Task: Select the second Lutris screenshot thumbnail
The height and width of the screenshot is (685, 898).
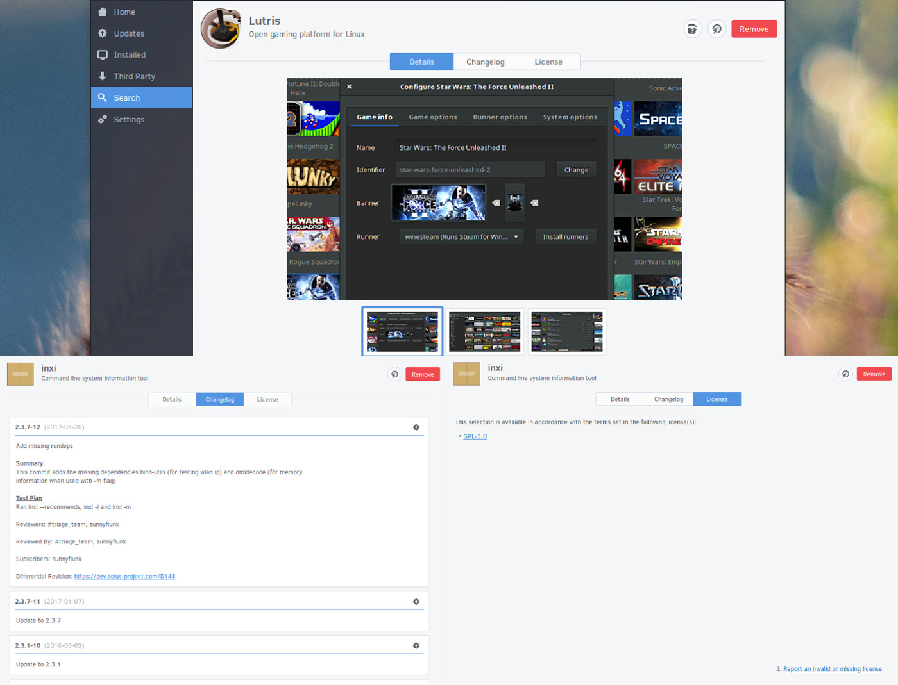Action: click(x=484, y=332)
